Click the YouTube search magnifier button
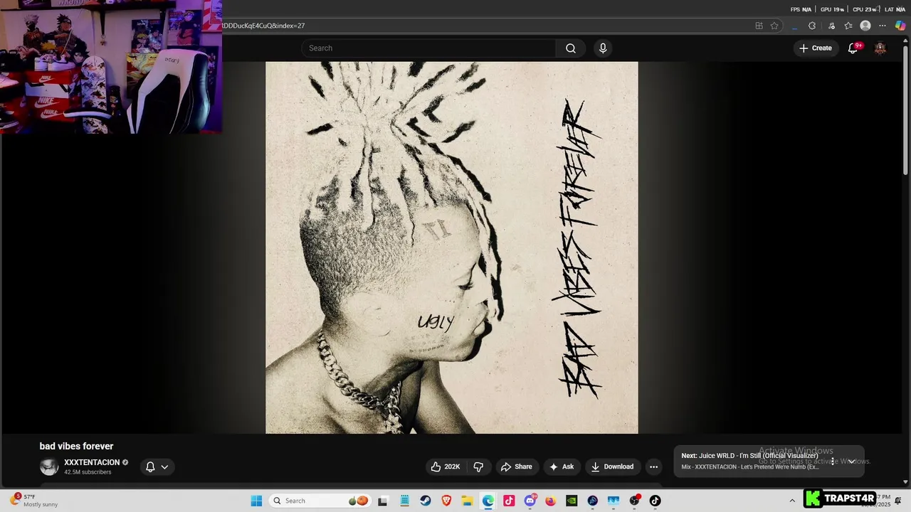Viewport: 911px width, 512px height. 571,48
